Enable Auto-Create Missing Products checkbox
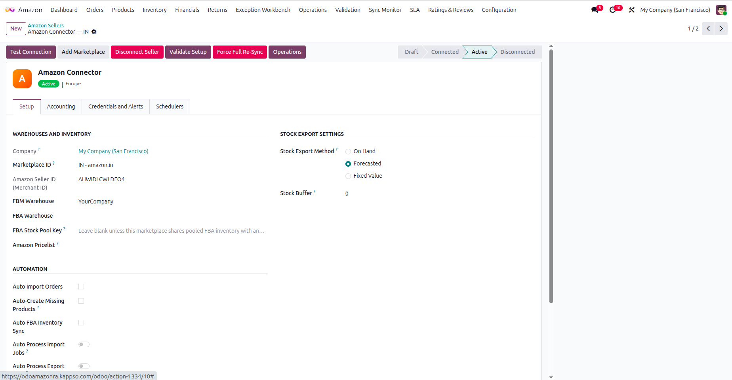Image resolution: width=732 pixels, height=380 pixels. (81, 301)
